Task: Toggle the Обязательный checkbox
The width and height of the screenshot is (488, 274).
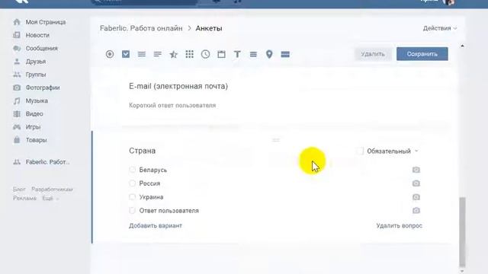Action: pyautogui.click(x=360, y=151)
